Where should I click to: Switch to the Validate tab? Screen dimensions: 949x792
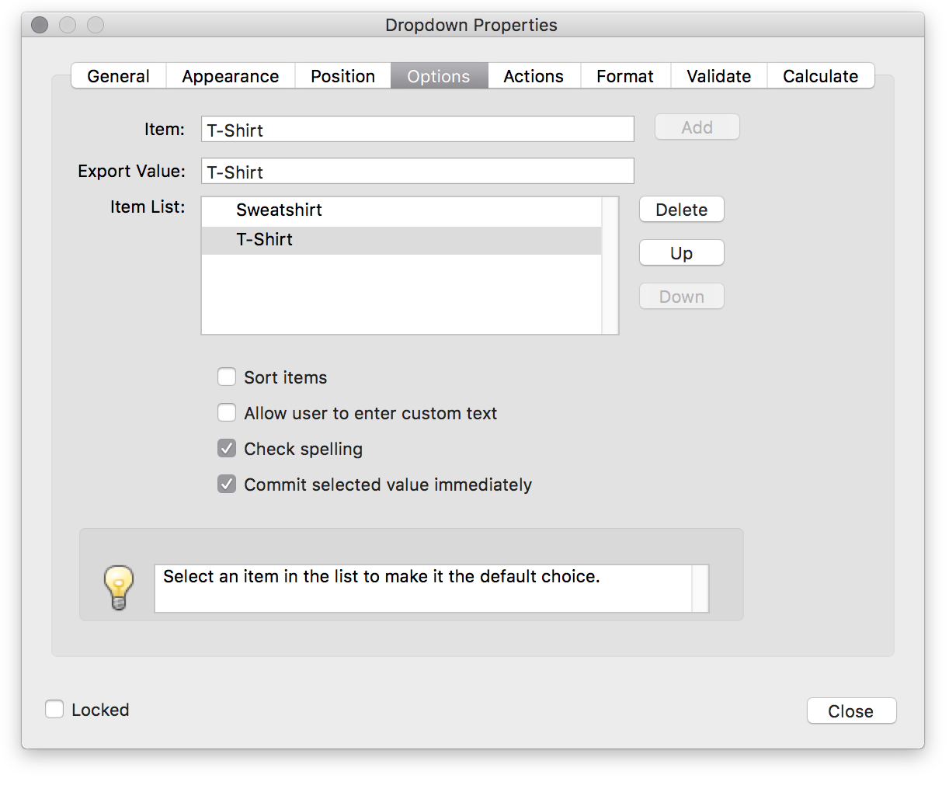coord(718,75)
